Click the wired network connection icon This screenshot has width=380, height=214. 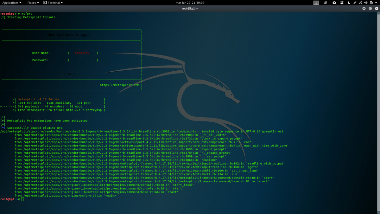[355, 3]
